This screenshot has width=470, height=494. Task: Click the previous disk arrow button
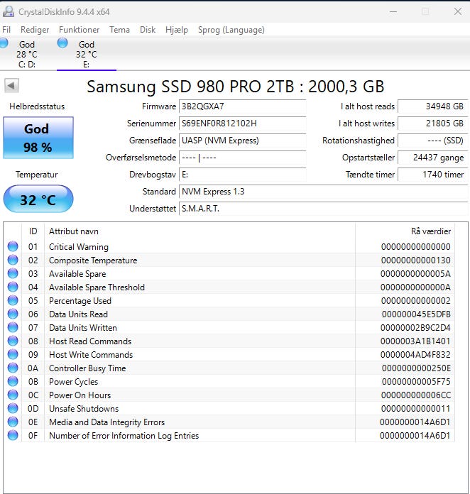click(11, 86)
